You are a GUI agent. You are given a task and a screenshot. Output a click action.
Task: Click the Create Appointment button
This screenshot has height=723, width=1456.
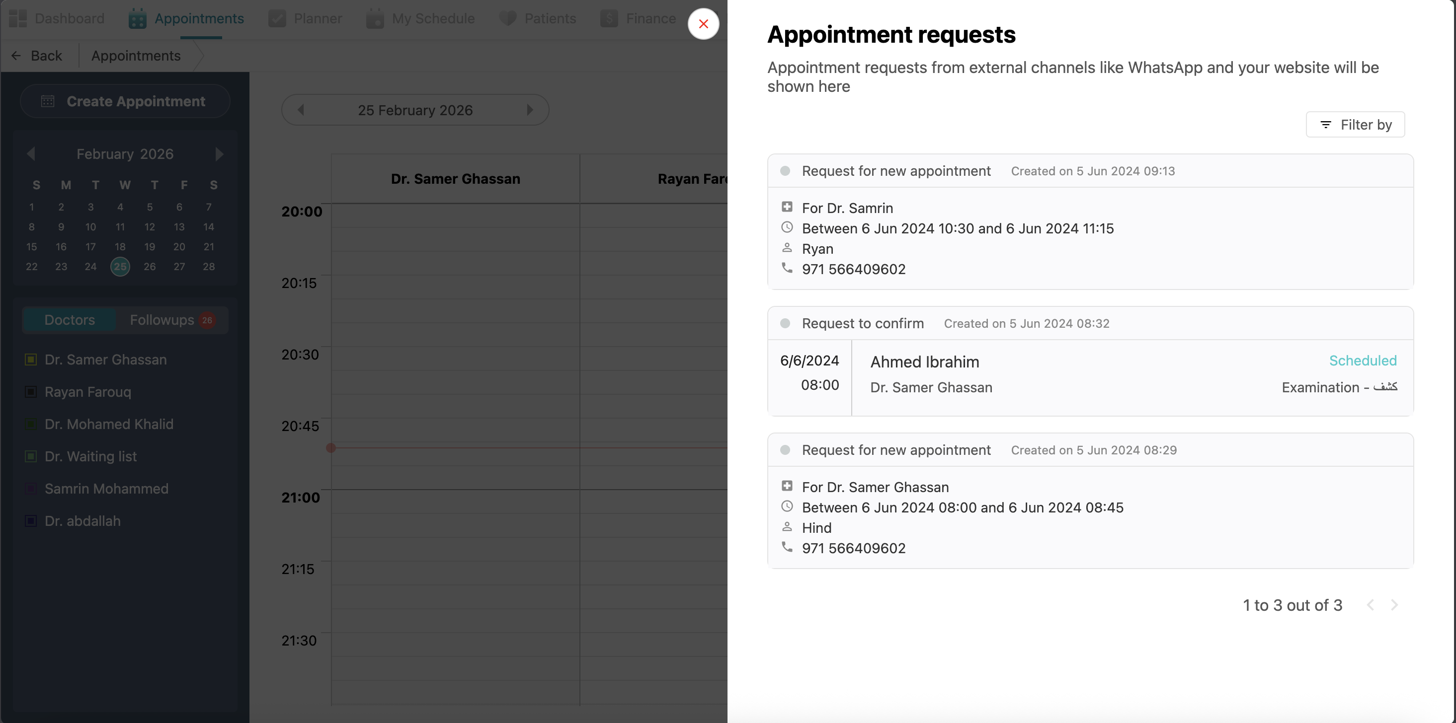tap(125, 101)
